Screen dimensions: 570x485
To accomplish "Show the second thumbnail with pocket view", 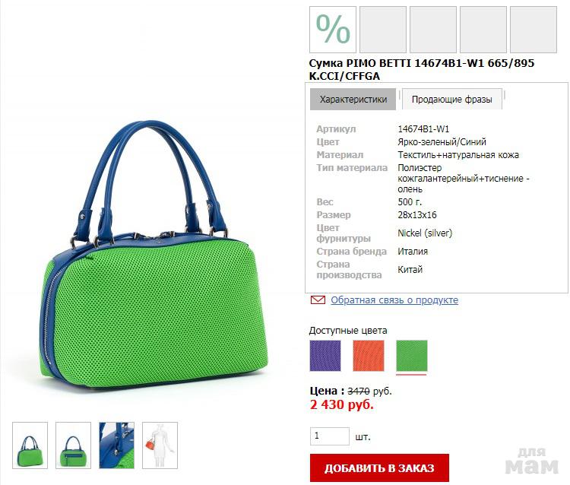I will point(73,445).
